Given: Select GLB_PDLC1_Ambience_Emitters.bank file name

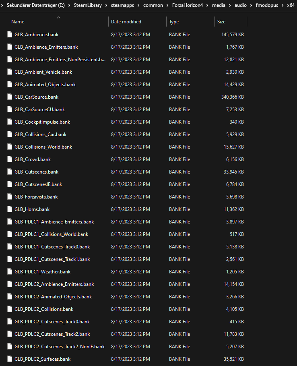Looking at the screenshot, I should 54,222.
